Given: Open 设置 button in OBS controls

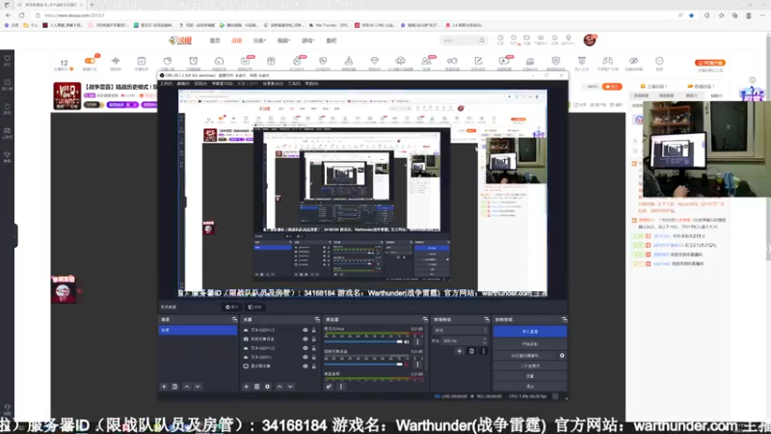Looking at the screenshot, I should tap(529, 376).
